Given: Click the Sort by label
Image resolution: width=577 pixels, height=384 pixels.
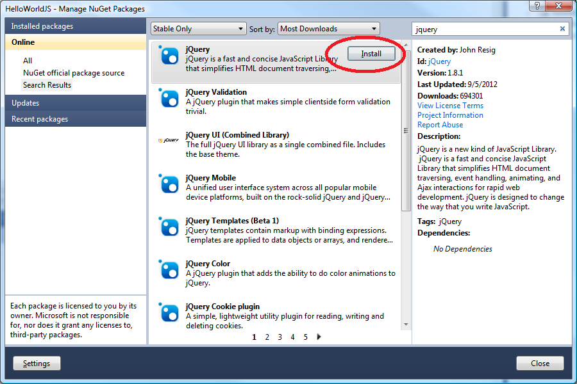Looking at the screenshot, I should click(262, 29).
